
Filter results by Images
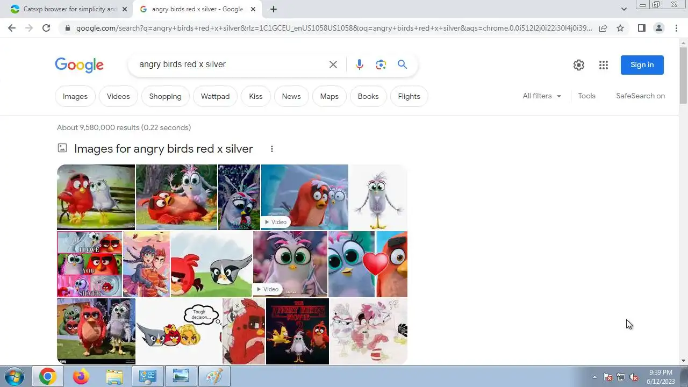pyautogui.click(x=75, y=96)
